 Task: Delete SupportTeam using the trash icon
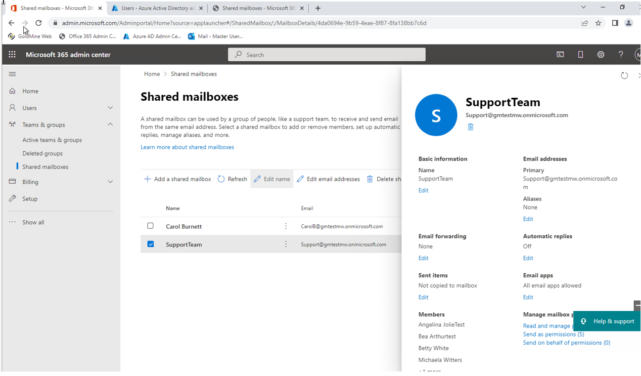[x=470, y=126]
